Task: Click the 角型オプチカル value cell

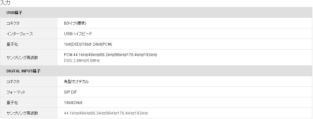Action: click(x=185, y=82)
